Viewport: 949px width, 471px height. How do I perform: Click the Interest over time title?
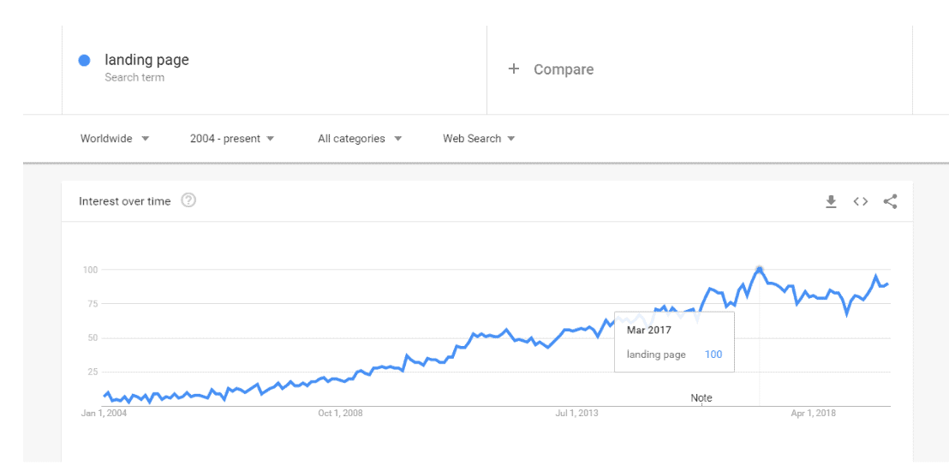coord(125,201)
